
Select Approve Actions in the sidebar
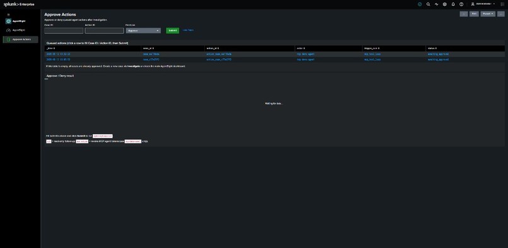point(20,40)
